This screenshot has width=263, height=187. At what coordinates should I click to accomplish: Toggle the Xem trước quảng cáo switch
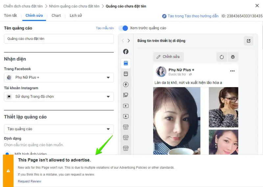coord(123,28)
